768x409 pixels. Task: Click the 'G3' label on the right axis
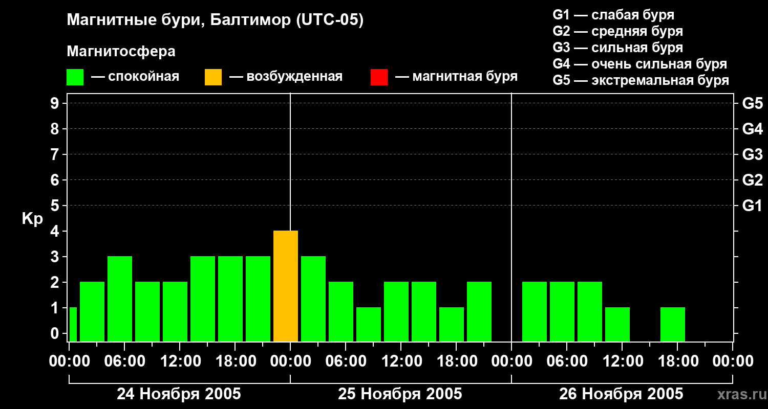coord(753,154)
